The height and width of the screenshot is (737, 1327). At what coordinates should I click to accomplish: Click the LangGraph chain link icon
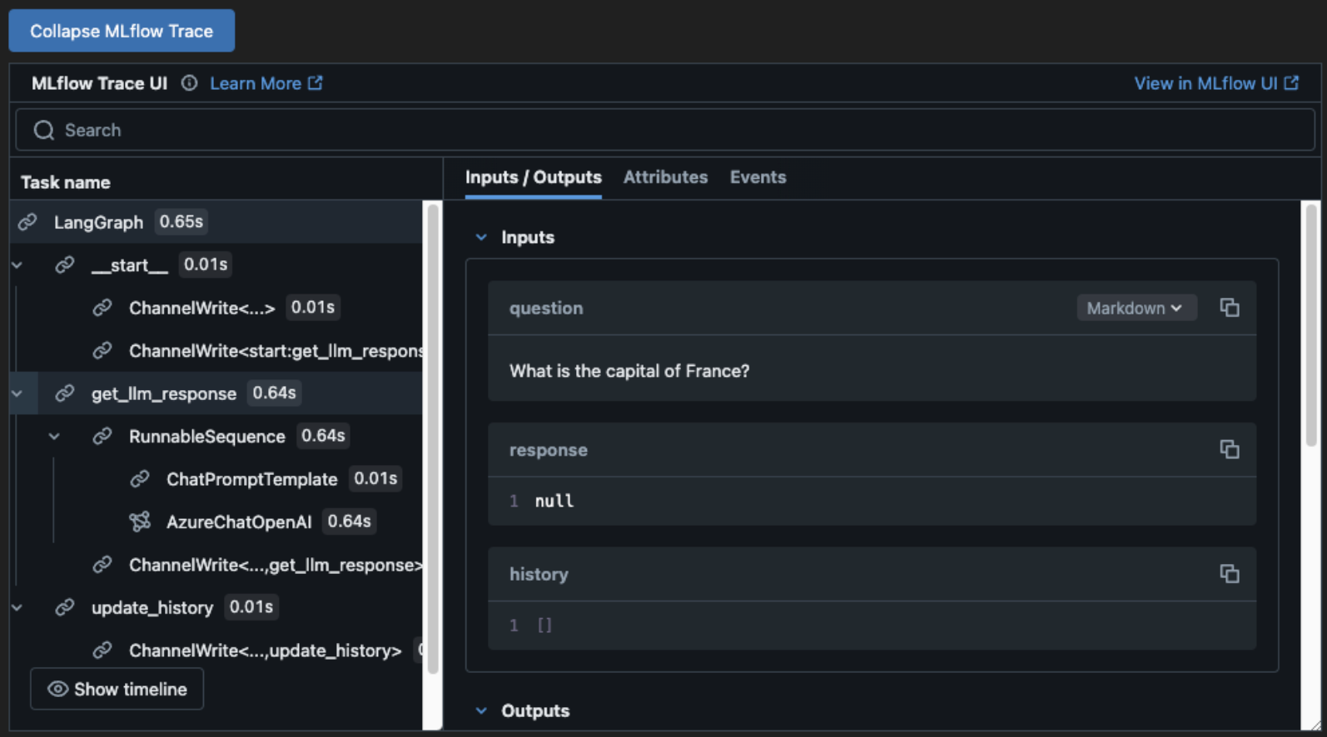(27, 222)
